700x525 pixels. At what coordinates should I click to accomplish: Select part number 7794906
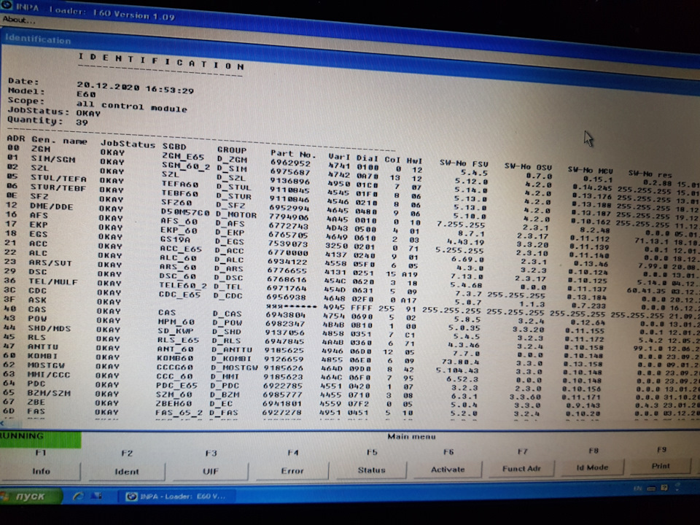point(288,217)
